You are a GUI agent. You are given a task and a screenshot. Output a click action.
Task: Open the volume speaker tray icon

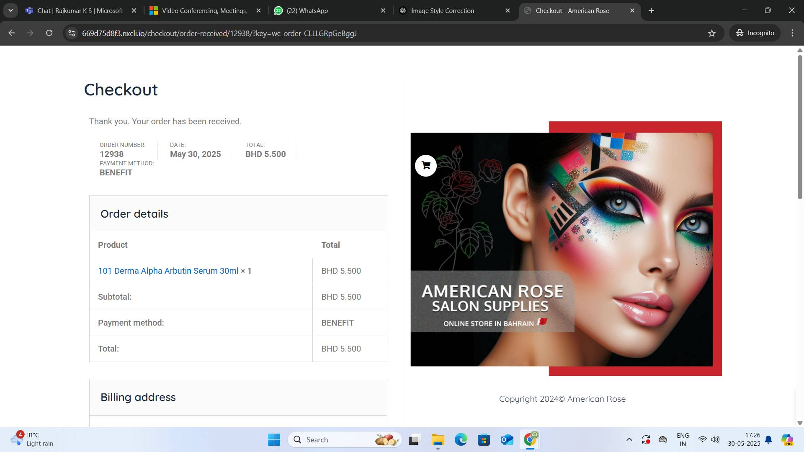click(715, 439)
